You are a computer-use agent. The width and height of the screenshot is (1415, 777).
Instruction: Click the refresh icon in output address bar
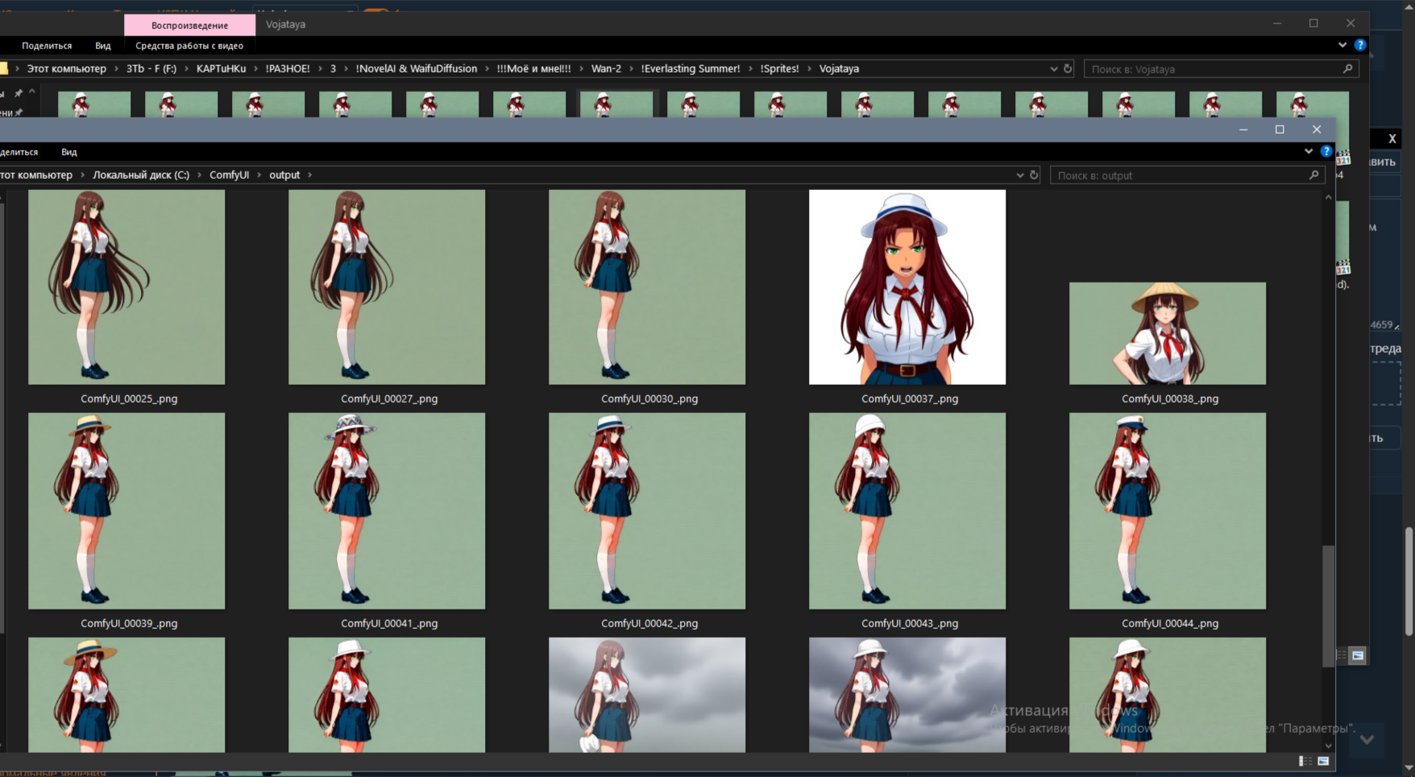tap(1034, 175)
